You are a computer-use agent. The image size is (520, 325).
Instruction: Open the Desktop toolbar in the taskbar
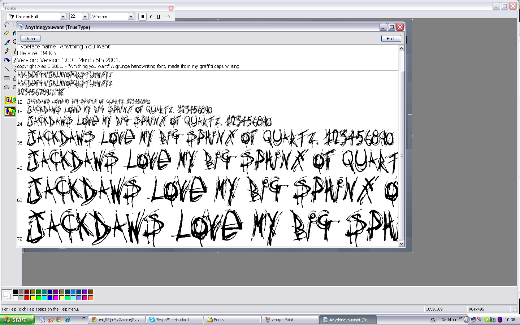pos(448,320)
